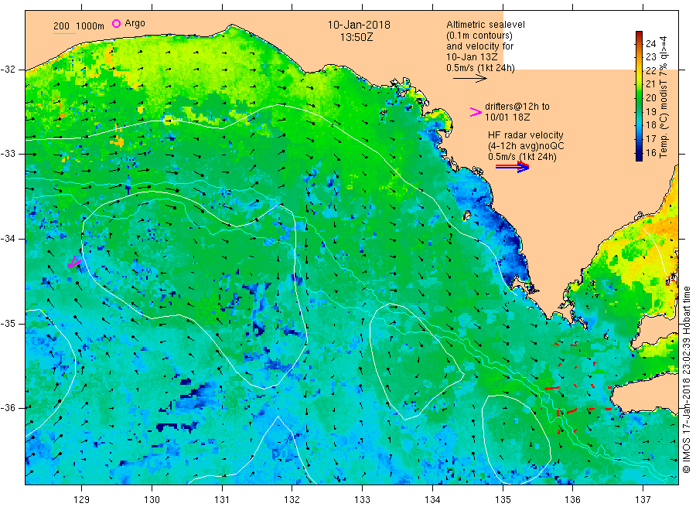
Task: Click the '1000m' depth contour label
Action: [x=90, y=26]
